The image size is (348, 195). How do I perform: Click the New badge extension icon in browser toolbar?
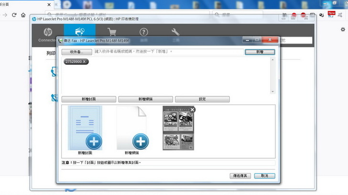click(x=331, y=15)
